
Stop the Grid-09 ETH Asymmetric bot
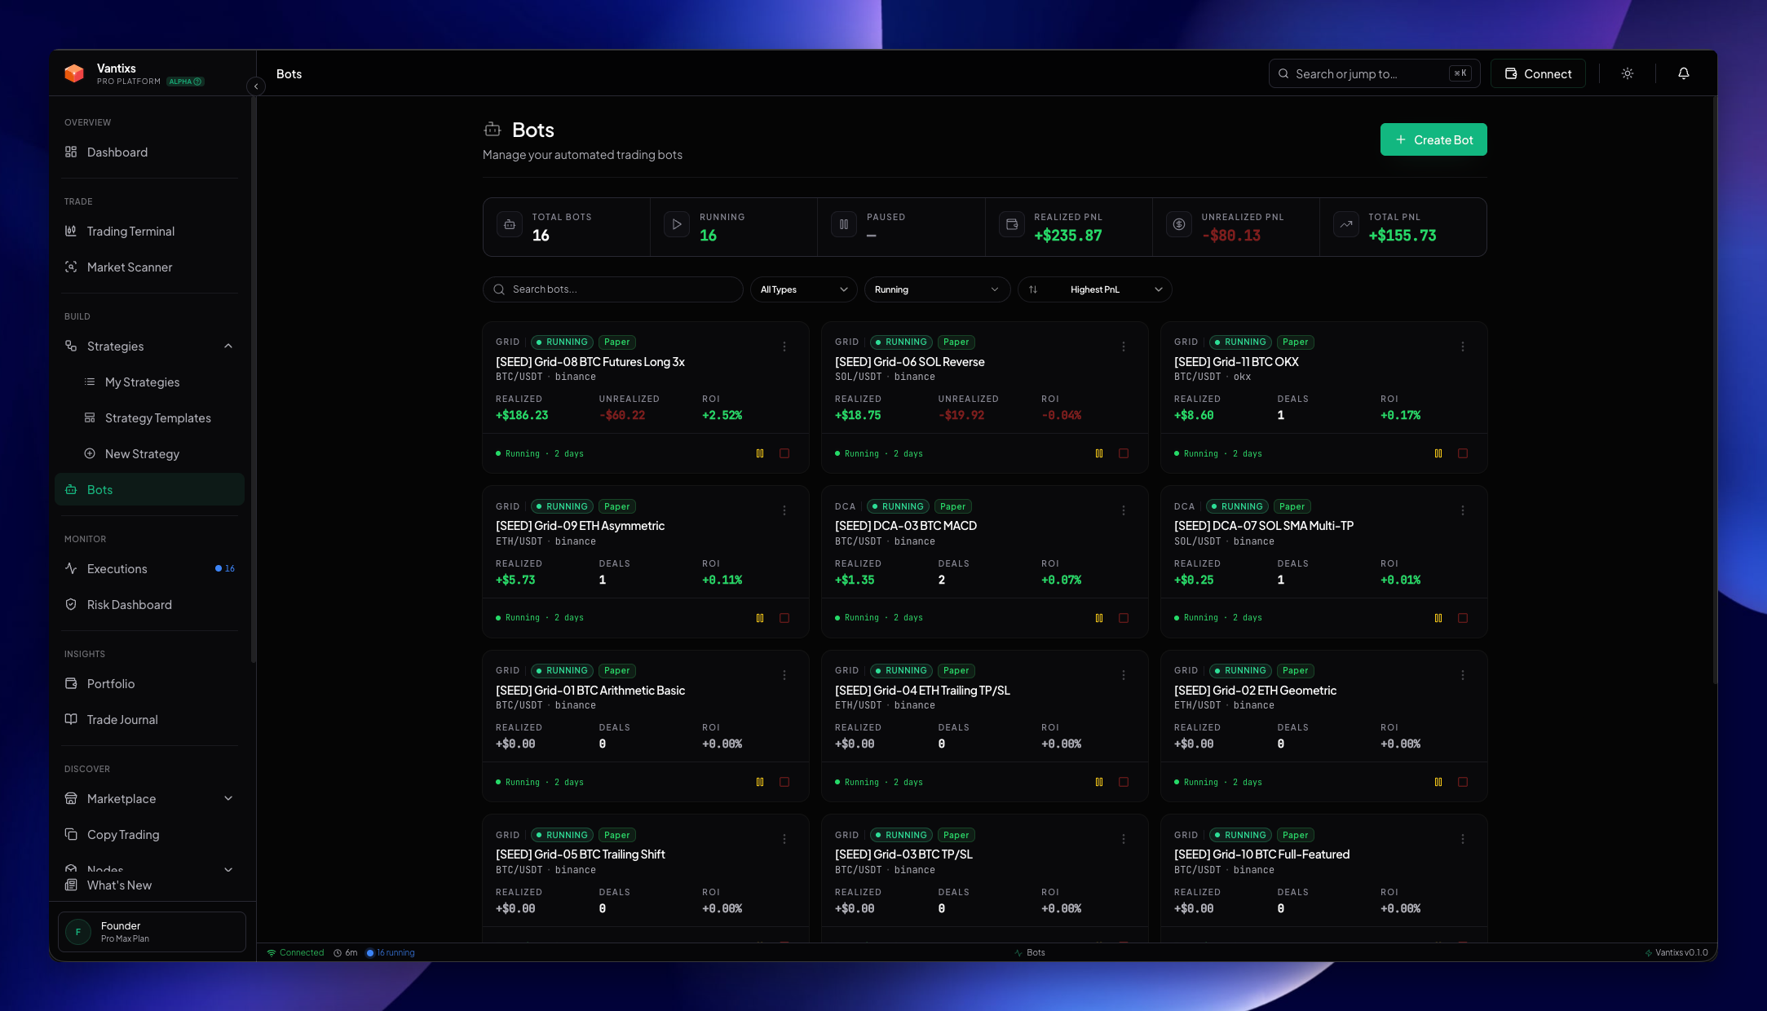pos(784,618)
